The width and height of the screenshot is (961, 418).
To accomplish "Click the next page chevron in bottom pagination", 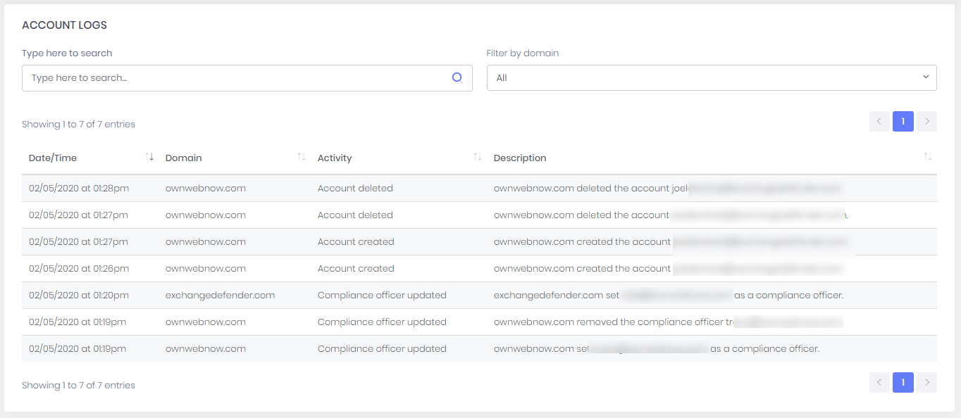I will pyautogui.click(x=926, y=382).
